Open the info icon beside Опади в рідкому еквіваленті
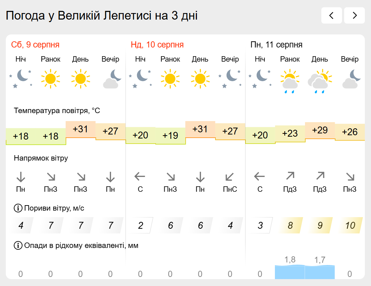Viewport: 371px width, 286px height. pyautogui.click(x=18, y=245)
